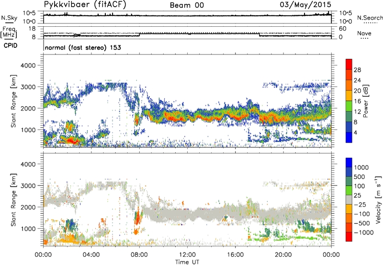The width and height of the screenshot is (383, 265).
Task: Select the bright blue top segment of Velocity colorbar
Action: pos(349,163)
